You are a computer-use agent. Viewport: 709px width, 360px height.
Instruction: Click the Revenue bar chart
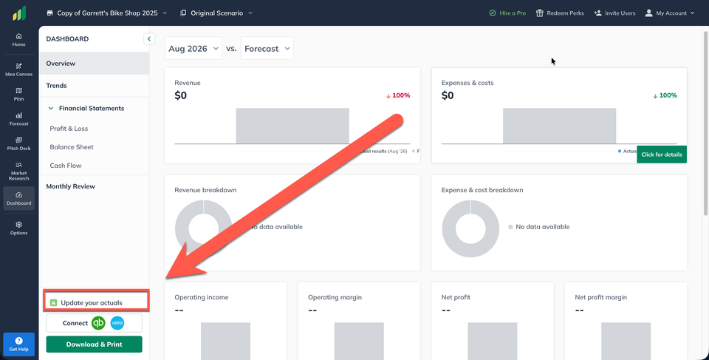click(x=292, y=126)
